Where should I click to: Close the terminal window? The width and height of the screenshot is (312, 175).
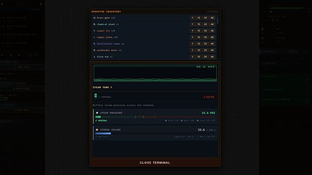click(155, 163)
